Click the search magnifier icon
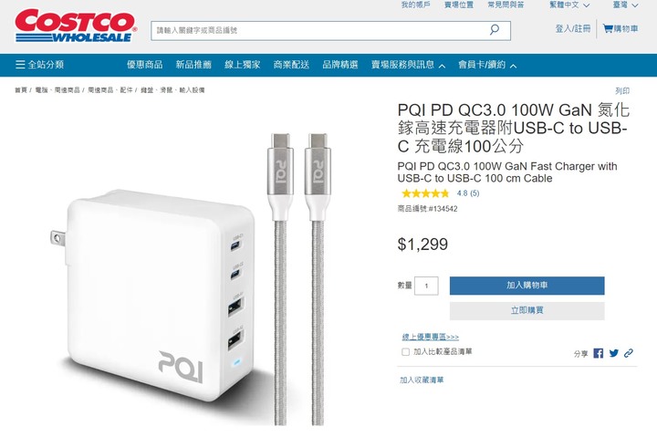 coord(495,30)
